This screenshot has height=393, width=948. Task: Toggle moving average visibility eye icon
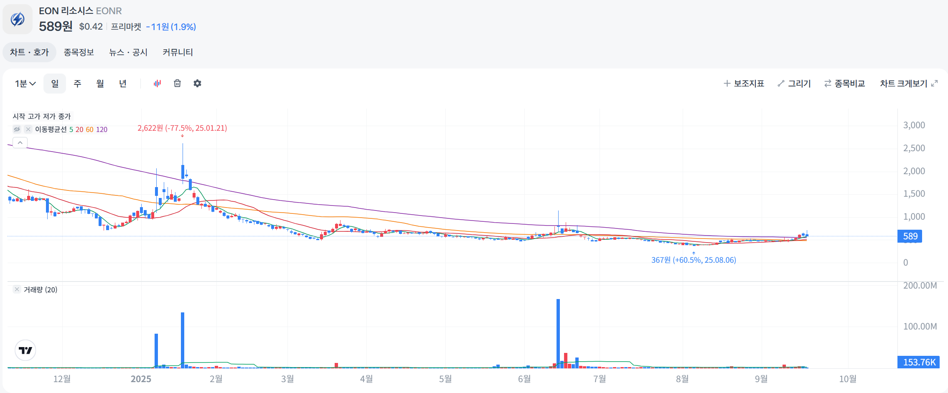pos(17,129)
